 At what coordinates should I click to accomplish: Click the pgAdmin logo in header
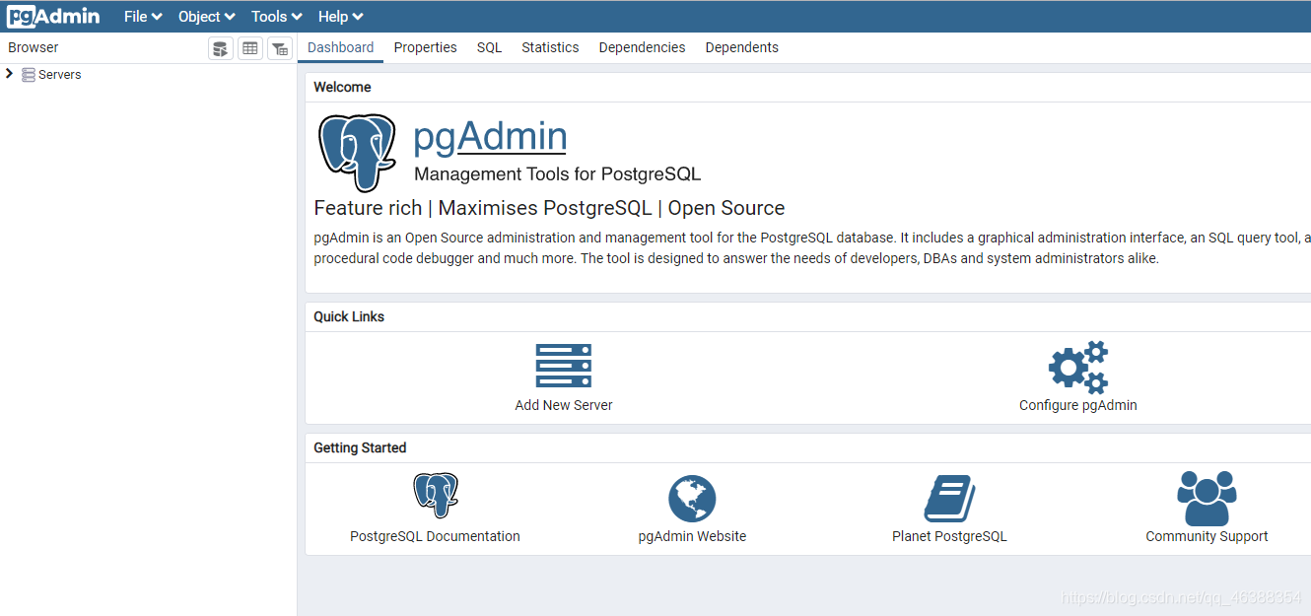click(53, 16)
